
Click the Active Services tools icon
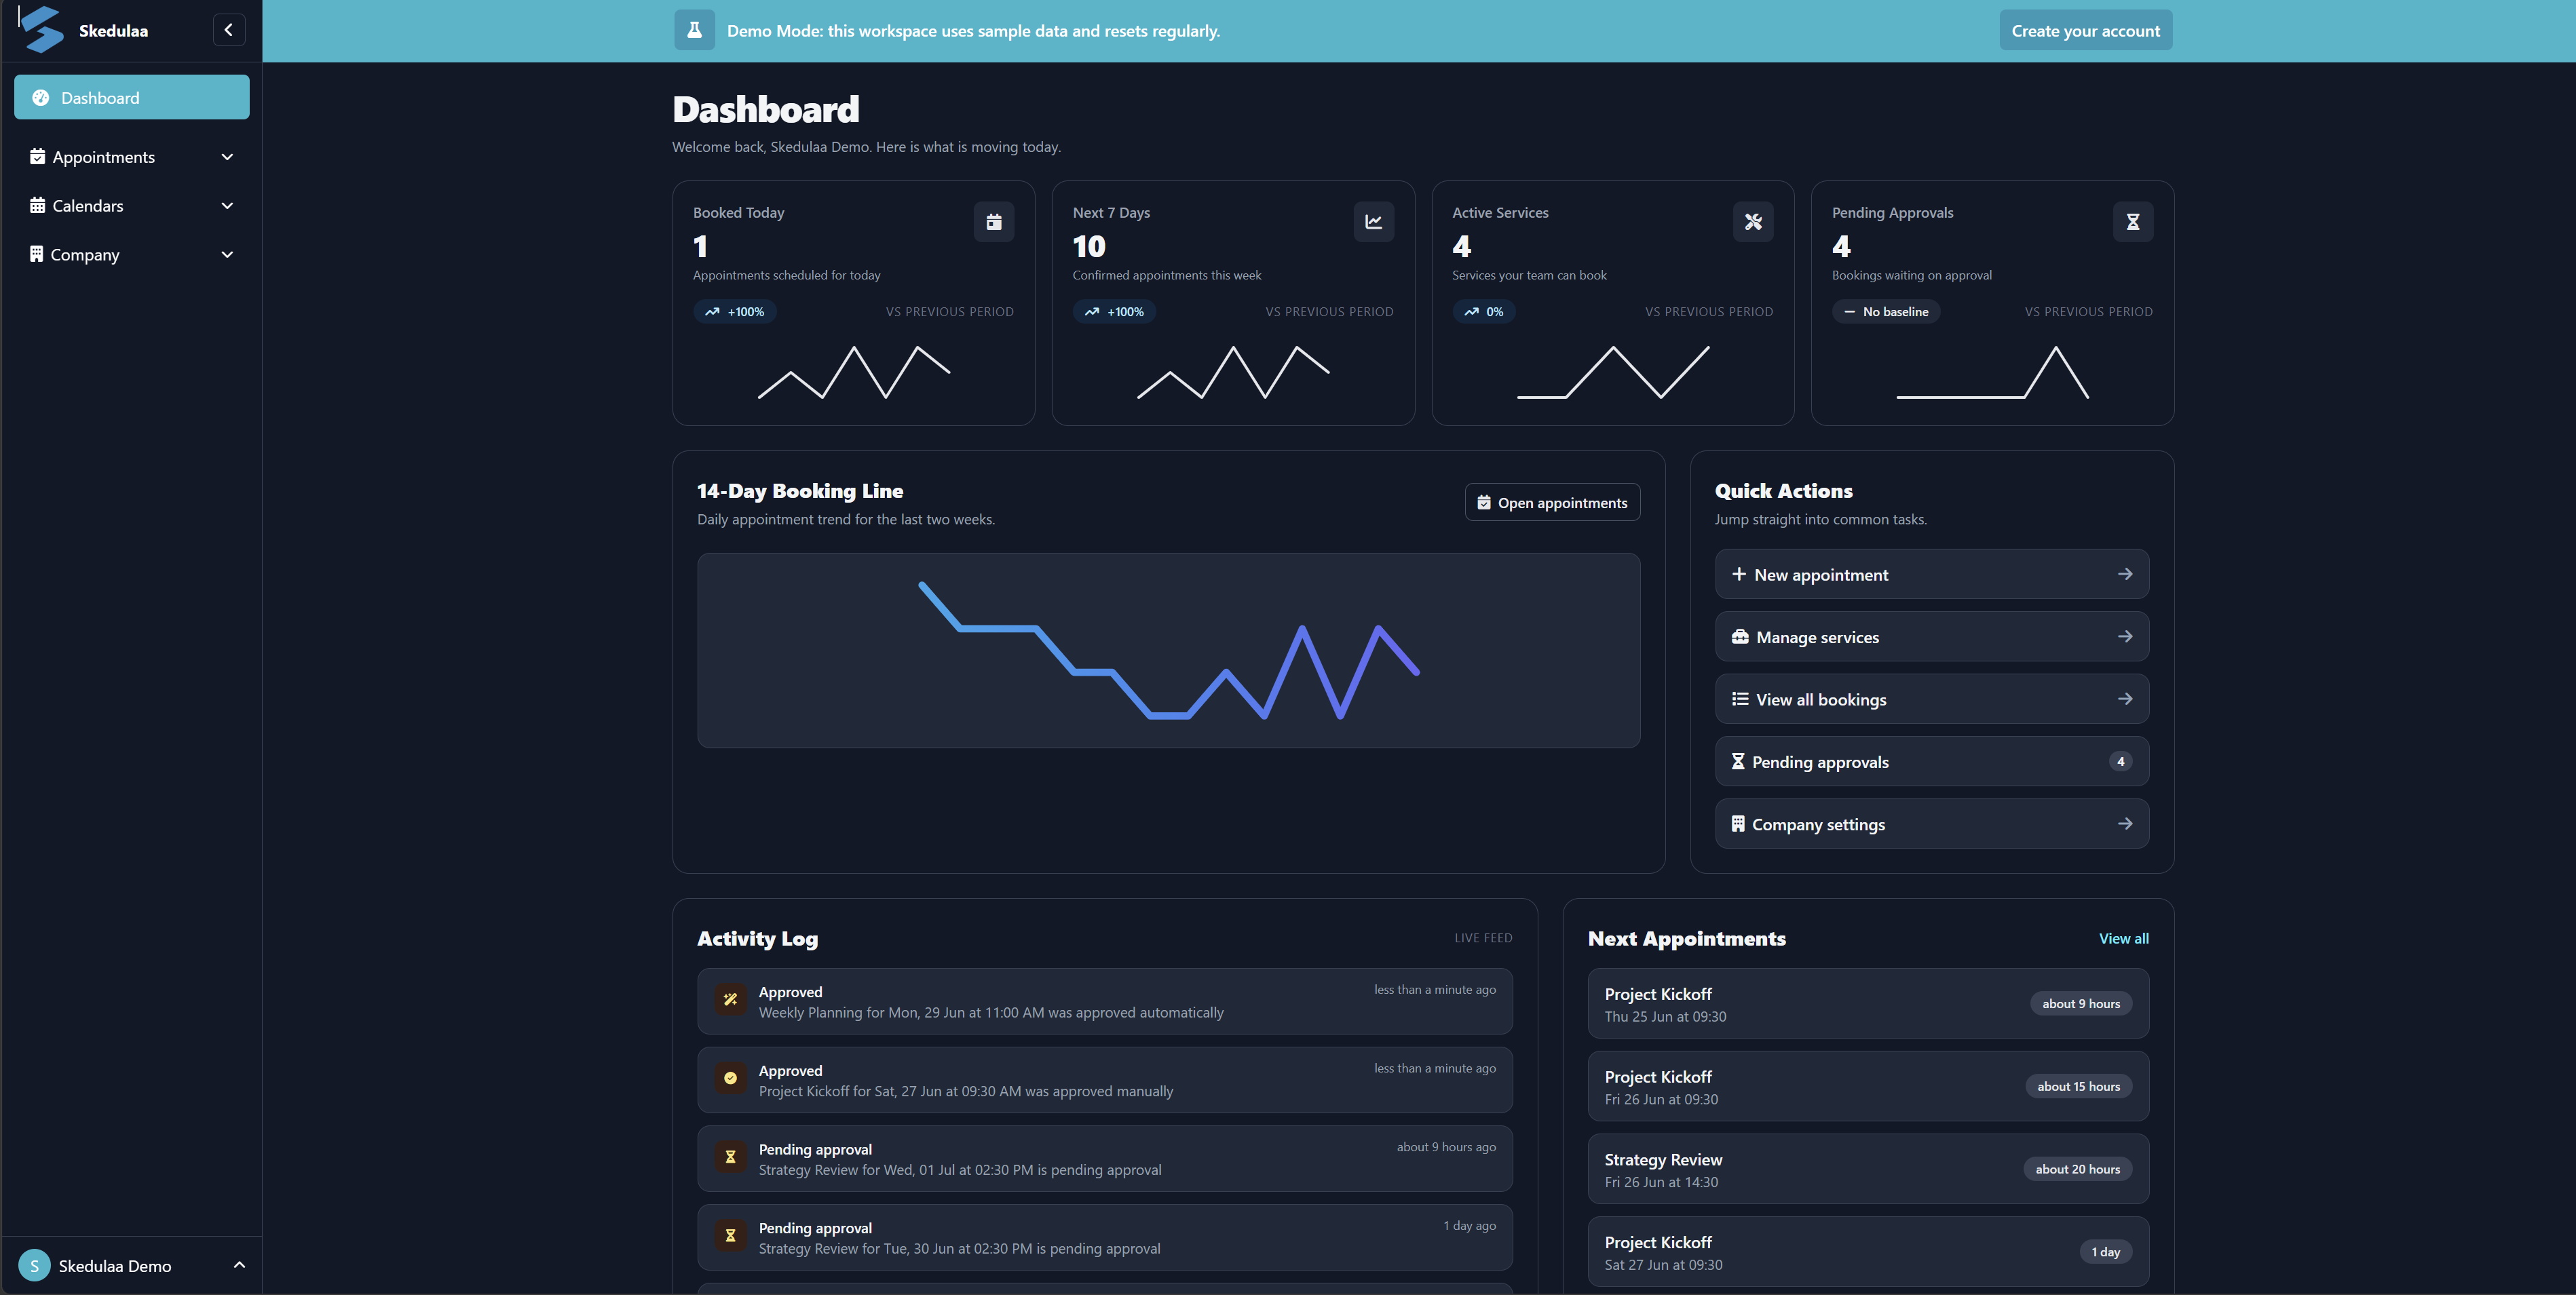[1753, 222]
